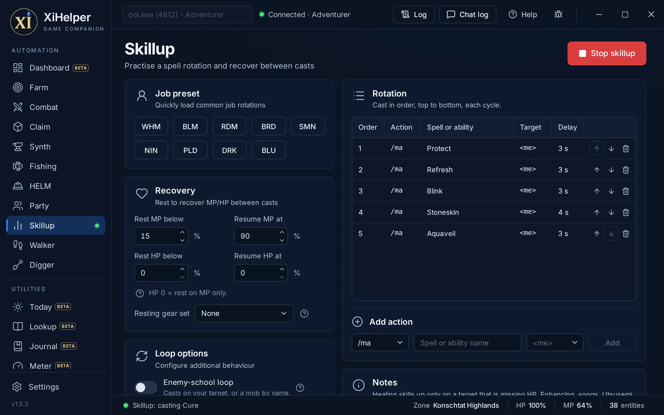Delete the Protect rotation row

click(626, 148)
